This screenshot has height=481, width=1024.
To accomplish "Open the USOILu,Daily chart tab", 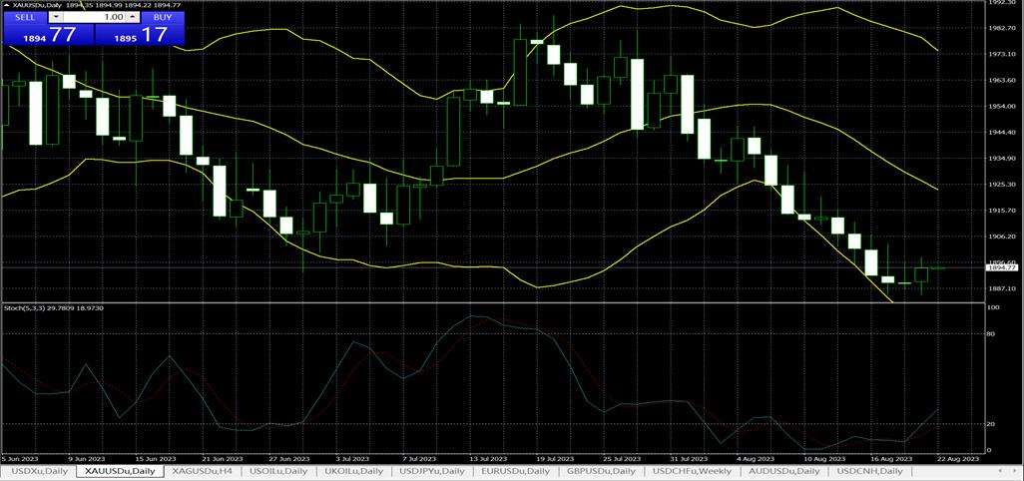I will click(x=278, y=471).
